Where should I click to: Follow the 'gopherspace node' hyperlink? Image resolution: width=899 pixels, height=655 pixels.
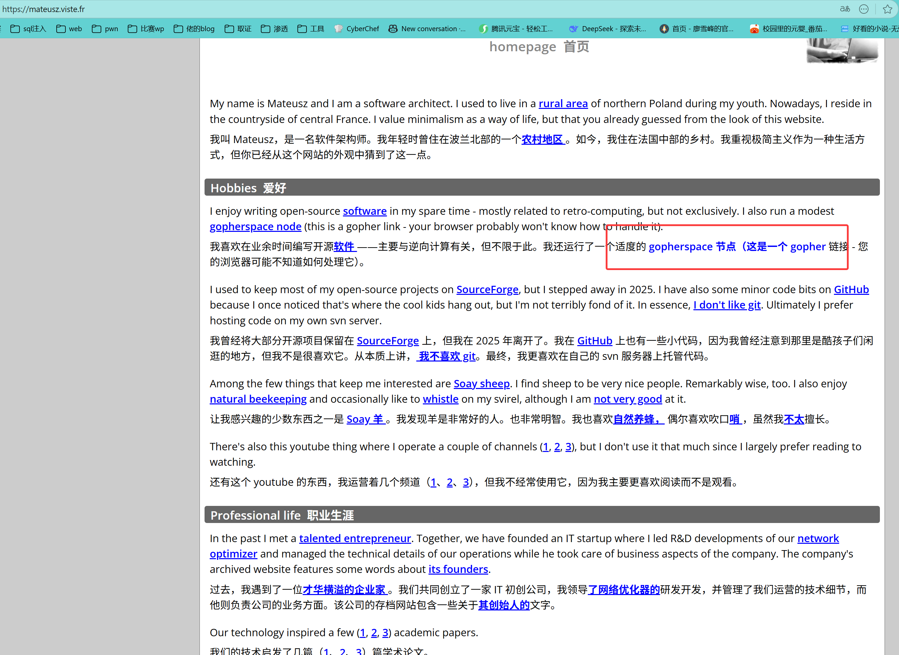pyautogui.click(x=255, y=226)
